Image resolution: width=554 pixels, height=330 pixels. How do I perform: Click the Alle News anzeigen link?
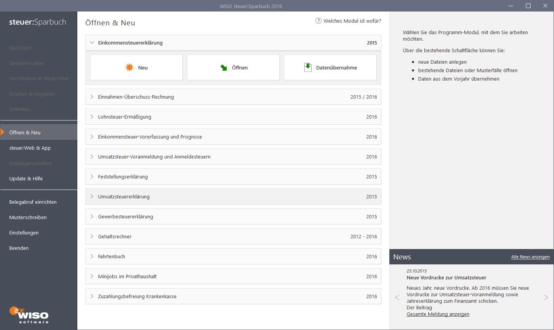click(530, 257)
